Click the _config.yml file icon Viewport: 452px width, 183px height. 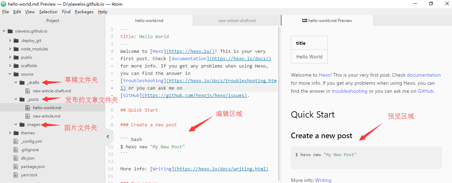(x=15, y=141)
